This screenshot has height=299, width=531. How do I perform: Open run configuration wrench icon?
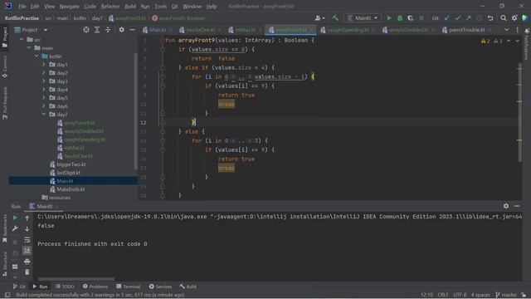[15, 229]
